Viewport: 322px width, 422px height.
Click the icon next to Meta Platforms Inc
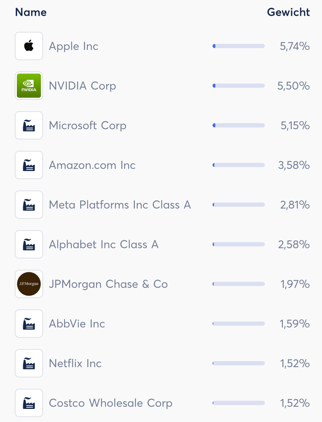tap(29, 204)
